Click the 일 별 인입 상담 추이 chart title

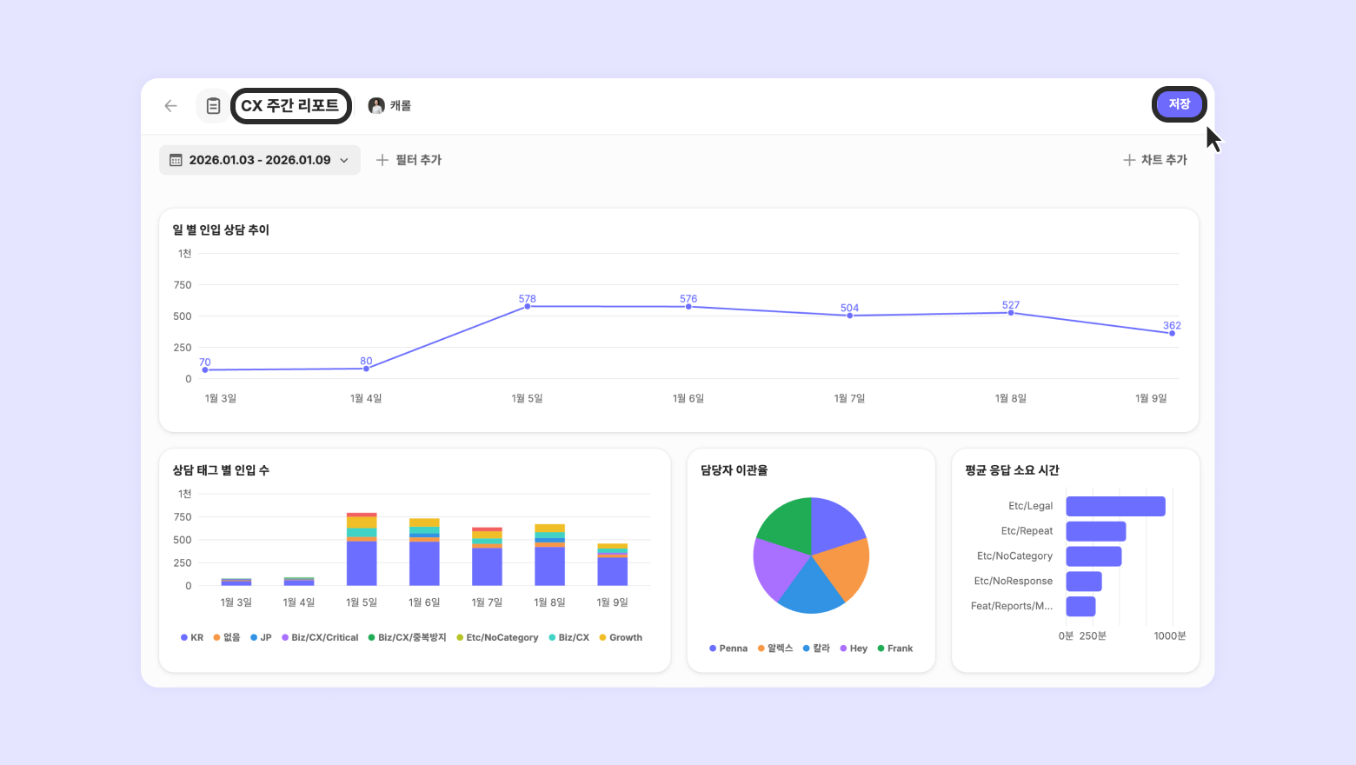click(x=221, y=229)
